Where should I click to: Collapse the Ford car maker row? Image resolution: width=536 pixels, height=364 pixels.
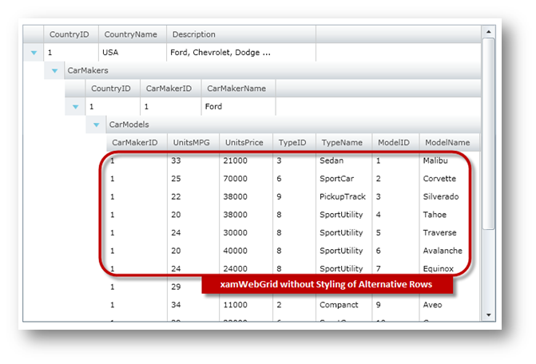[75, 106]
